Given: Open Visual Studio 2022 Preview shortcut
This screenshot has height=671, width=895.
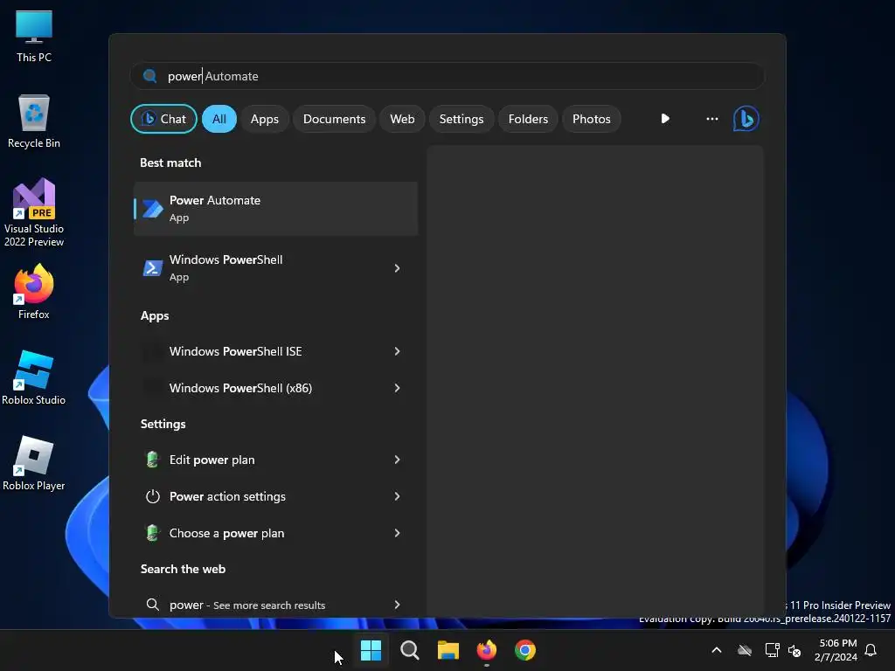Looking at the screenshot, I should tap(34, 212).
